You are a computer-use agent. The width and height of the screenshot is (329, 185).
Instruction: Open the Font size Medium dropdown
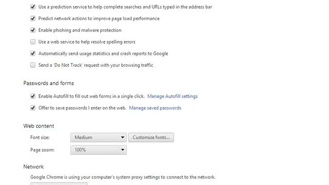coord(99,137)
